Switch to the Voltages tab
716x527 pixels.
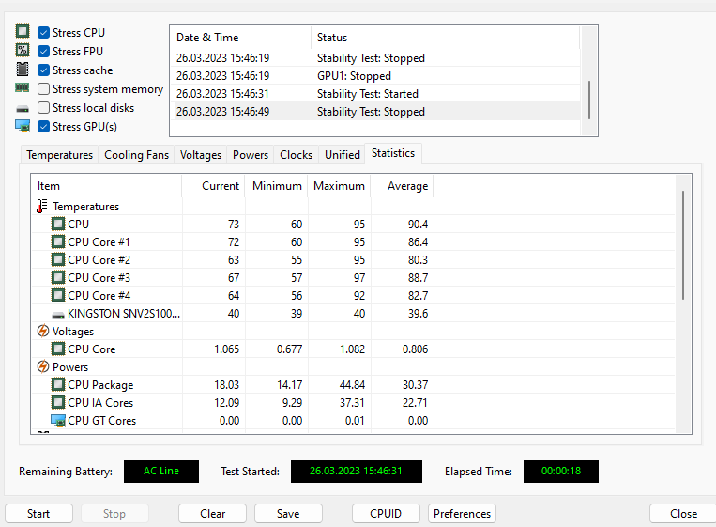pyautogui.click(x=201, y=155)
